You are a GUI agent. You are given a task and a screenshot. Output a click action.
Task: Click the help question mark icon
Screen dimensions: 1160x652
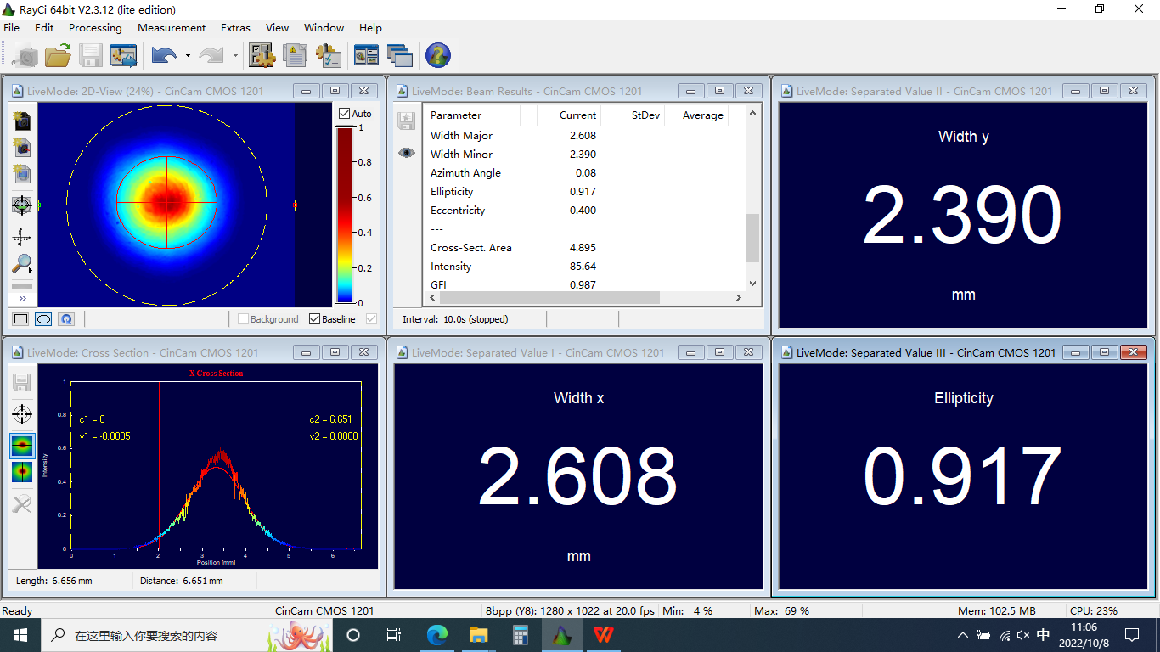[x=437, y=56]
